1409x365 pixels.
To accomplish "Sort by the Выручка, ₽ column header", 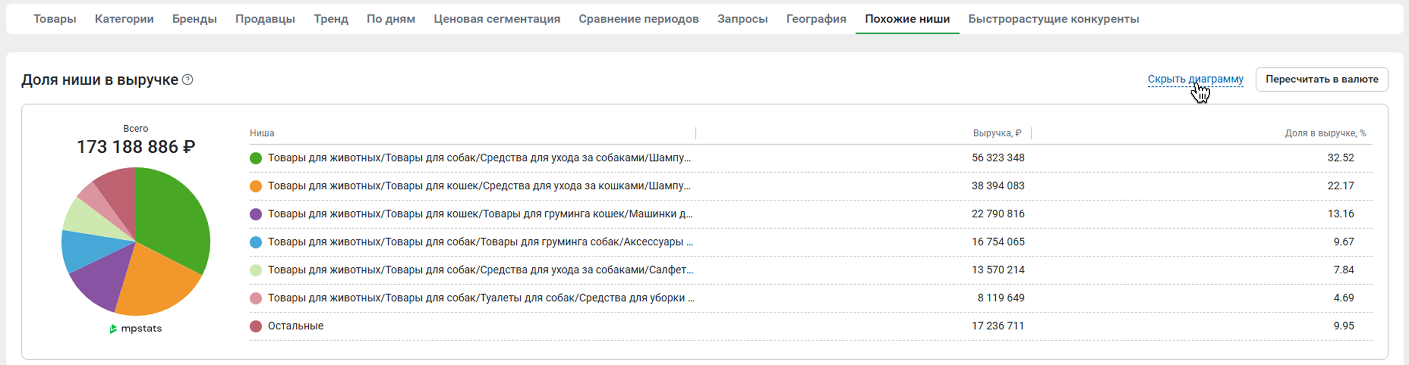I will 996,133.
